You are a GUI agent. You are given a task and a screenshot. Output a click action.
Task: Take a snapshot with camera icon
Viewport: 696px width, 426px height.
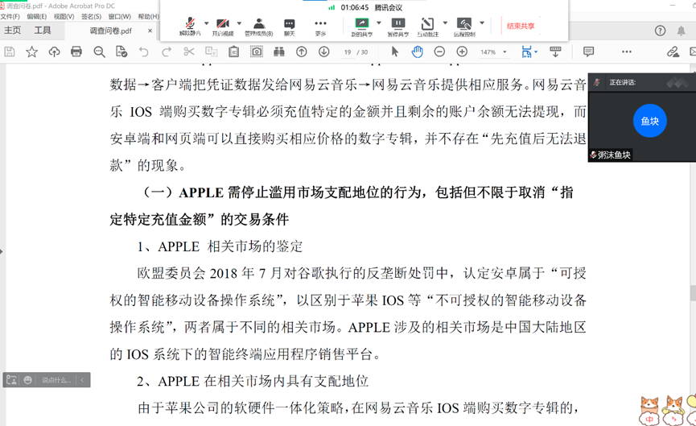tap(257, 52)
